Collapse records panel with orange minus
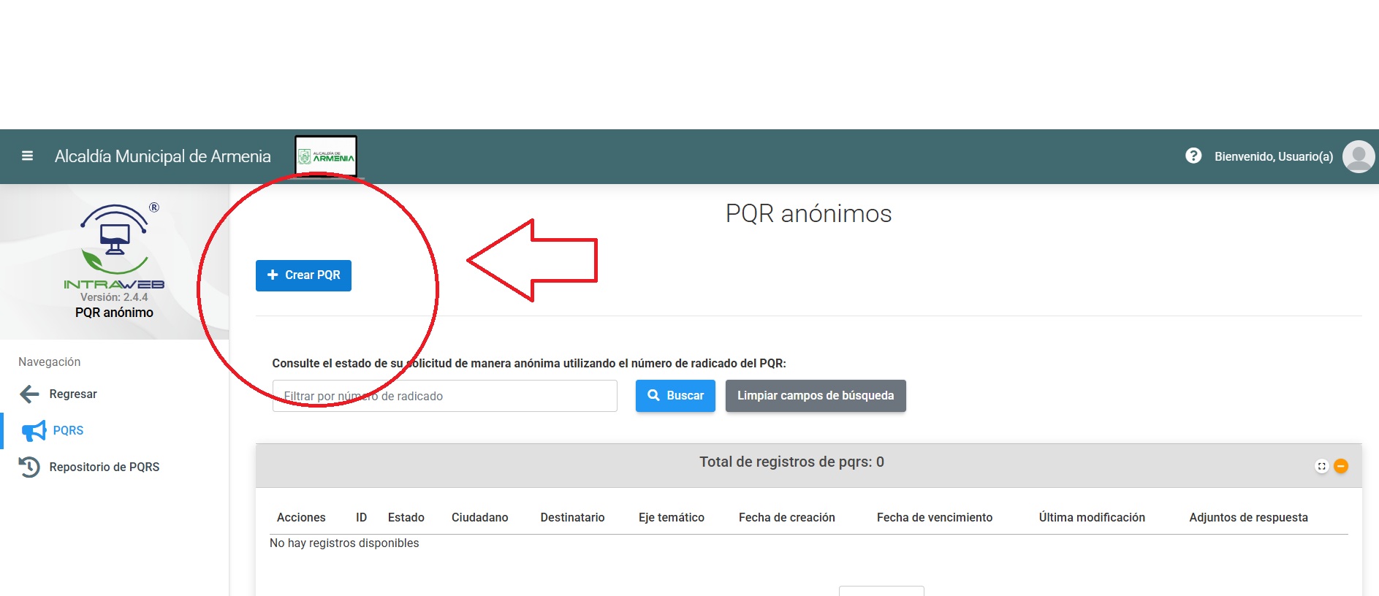Screen dimensions: 1379x596 click(x=1341, y=466)
